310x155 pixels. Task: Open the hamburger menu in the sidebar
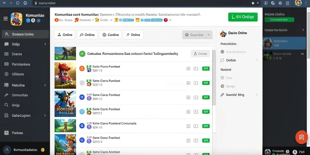click(5, 18)
